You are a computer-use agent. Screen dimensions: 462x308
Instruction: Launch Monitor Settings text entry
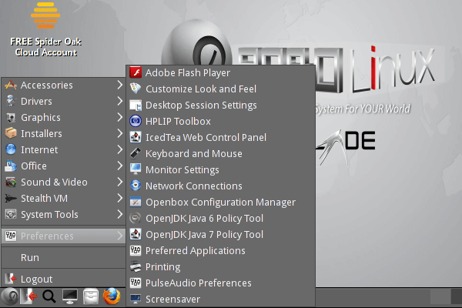point(182,170)
